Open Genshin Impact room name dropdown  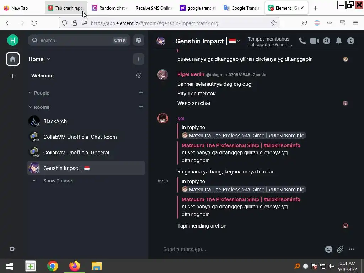click(239, 41)
